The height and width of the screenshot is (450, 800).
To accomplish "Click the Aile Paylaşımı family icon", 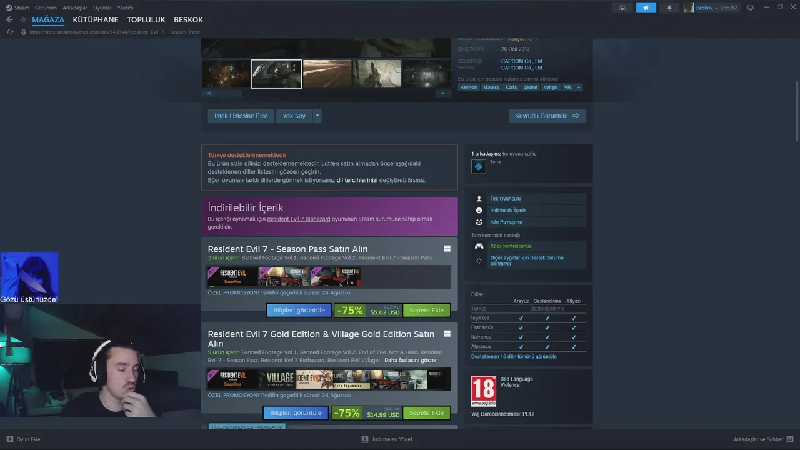I will 479,222.
